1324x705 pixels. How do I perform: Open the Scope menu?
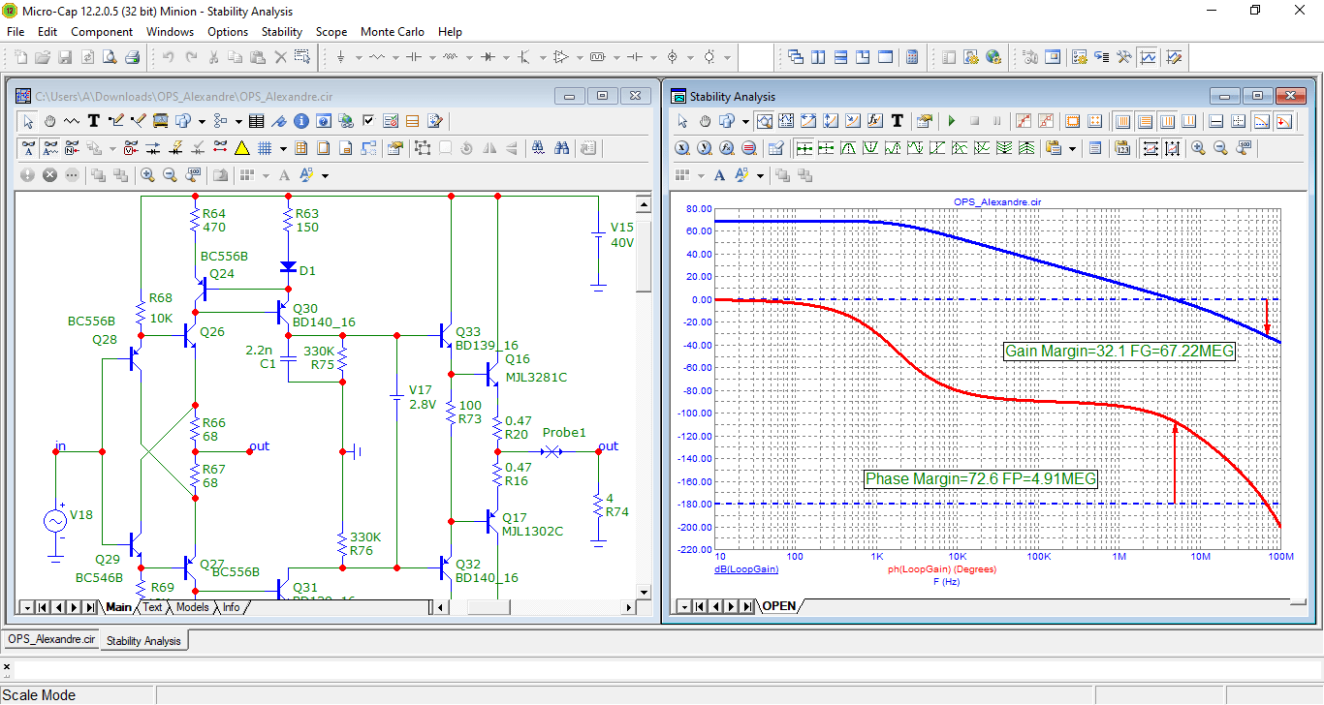331,32
